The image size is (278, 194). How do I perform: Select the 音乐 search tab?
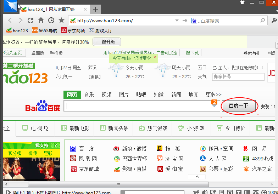89,95
